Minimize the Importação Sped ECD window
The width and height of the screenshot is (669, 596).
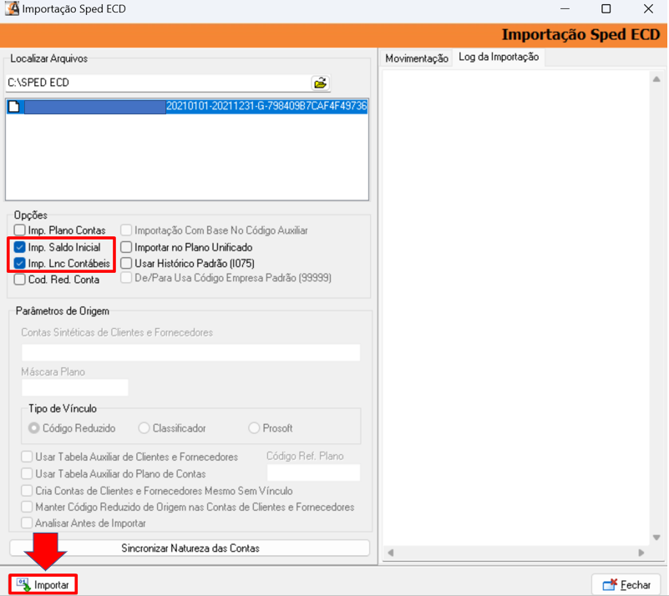(x=565, y=9)
